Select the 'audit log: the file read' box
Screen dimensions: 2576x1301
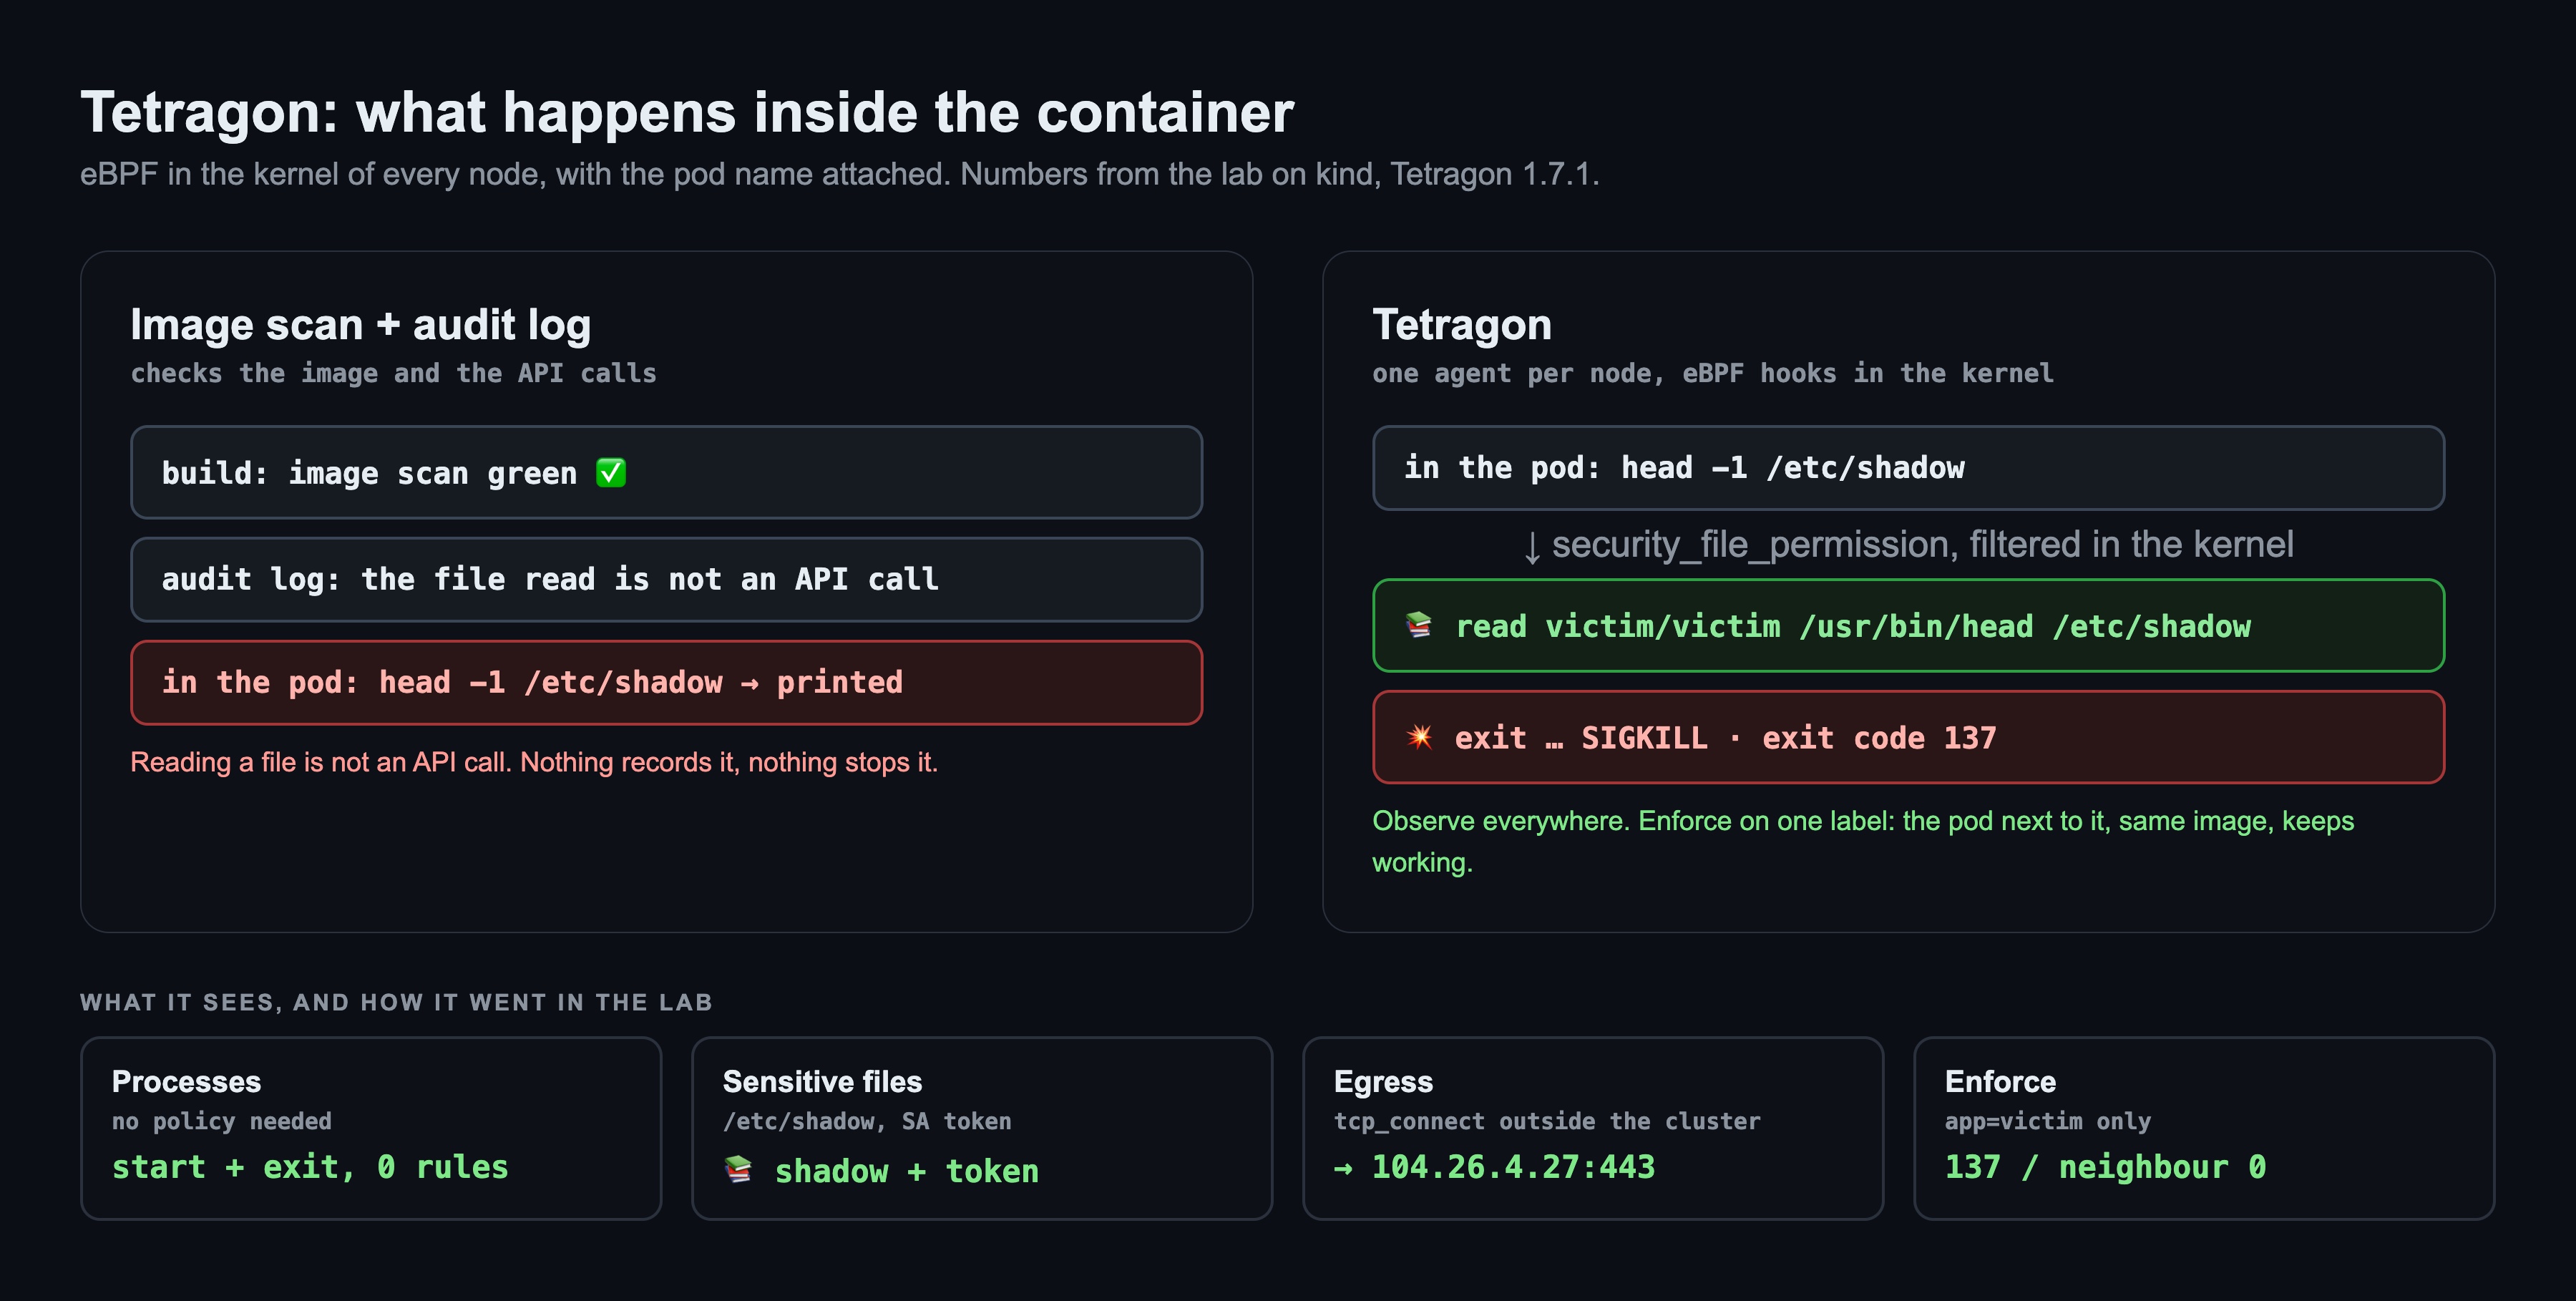(x=666, y=579)
